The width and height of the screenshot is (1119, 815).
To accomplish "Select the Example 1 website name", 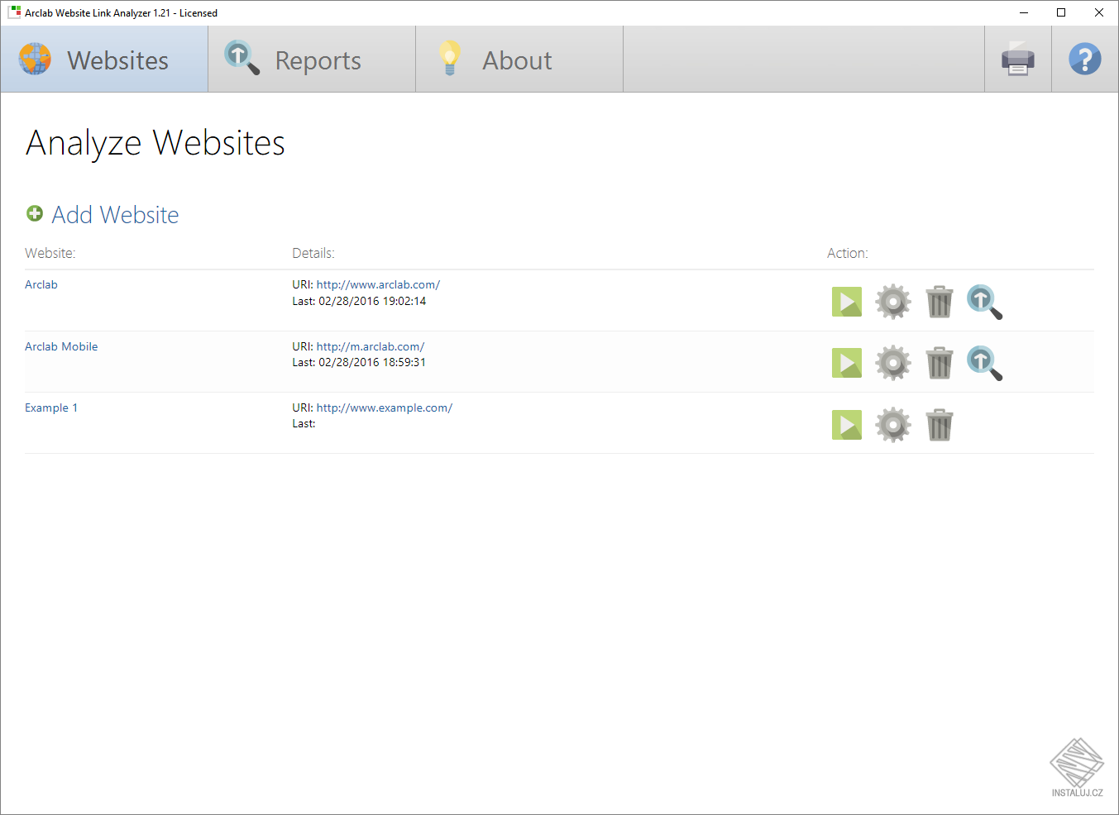I will 51,407.
